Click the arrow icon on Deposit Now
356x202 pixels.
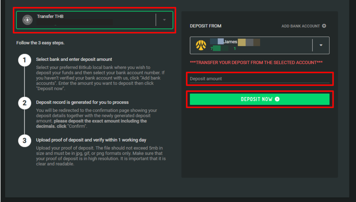277,99
